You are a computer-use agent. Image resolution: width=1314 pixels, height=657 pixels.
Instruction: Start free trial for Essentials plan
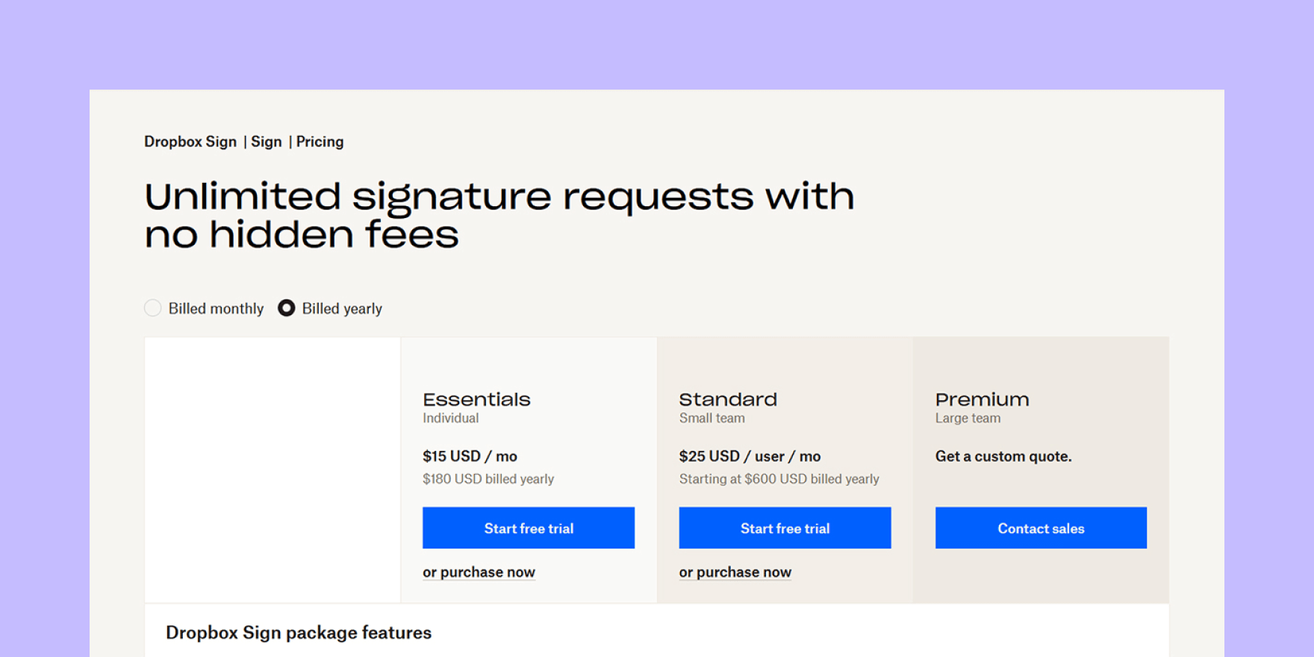(x=529, y=528)
